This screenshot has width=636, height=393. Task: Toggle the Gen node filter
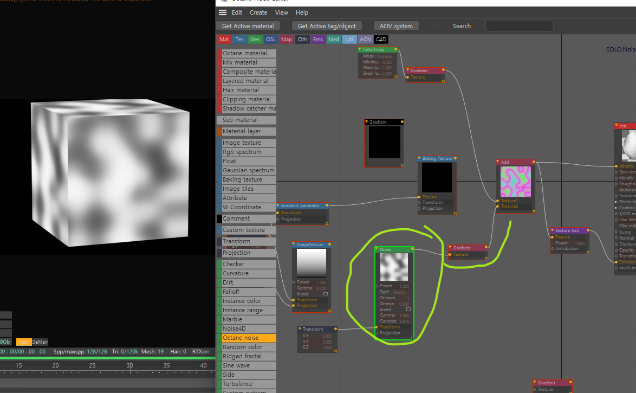click(x=255, y=40)
